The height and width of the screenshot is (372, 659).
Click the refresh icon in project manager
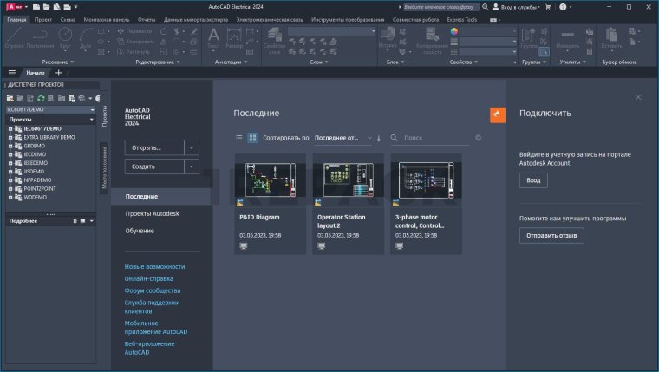(41, 99)
